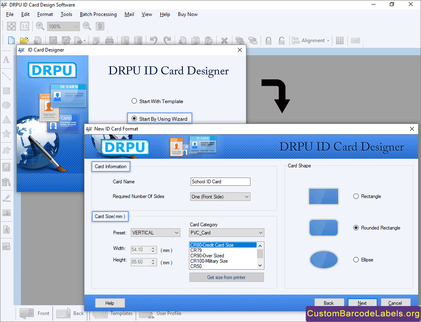Select the Barcode tool in sidebar
Screen dimensions: 421x322
(x=6, y=213)
